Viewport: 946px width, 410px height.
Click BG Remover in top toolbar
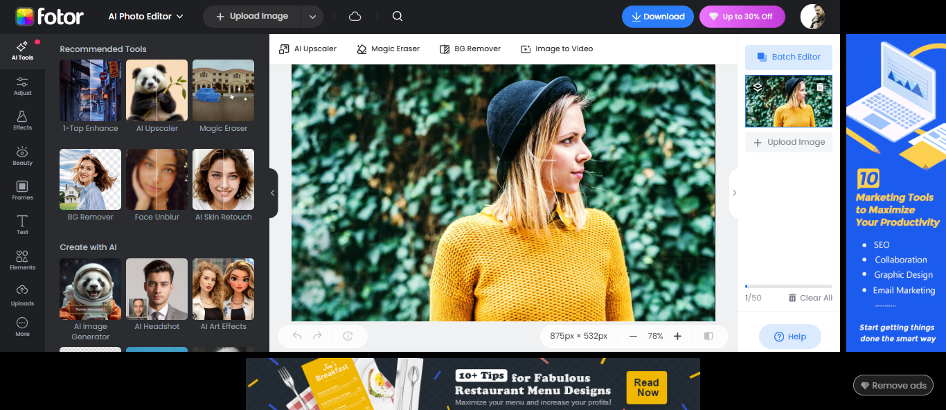tap(470, 48)
